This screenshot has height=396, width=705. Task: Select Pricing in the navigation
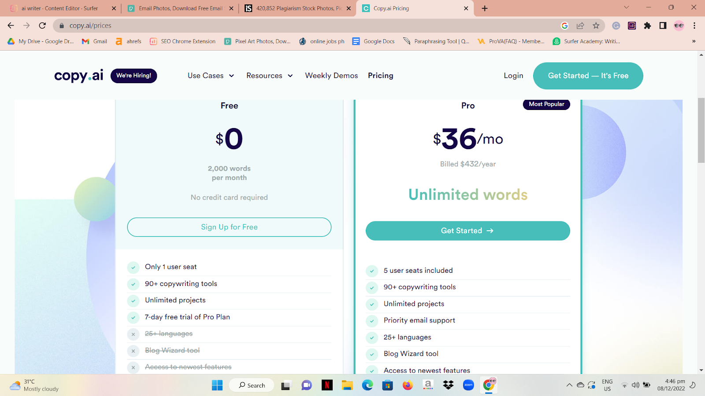pyautogui.click(x=381, y=76)
